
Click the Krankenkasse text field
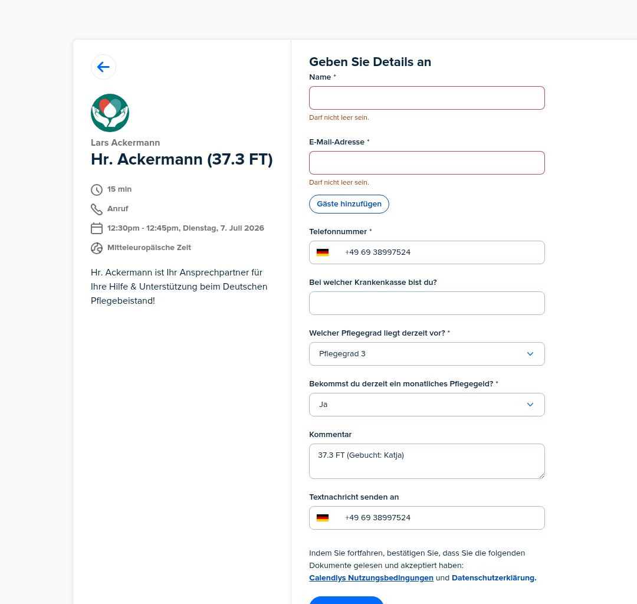coord(426,303)
